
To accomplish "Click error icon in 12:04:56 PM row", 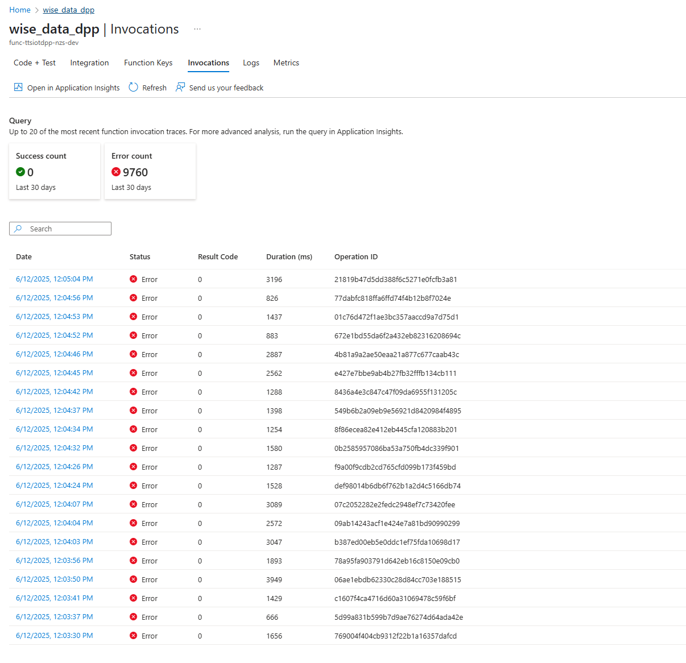I will (x=133, y=298).
